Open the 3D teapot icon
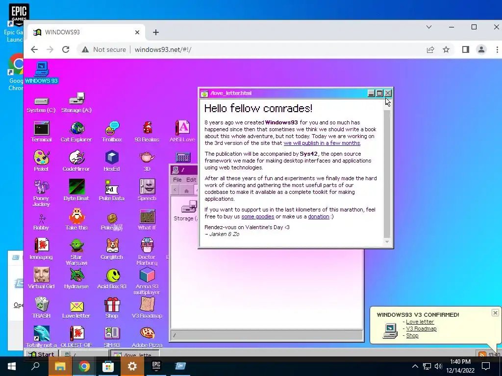 click(147, 161)
